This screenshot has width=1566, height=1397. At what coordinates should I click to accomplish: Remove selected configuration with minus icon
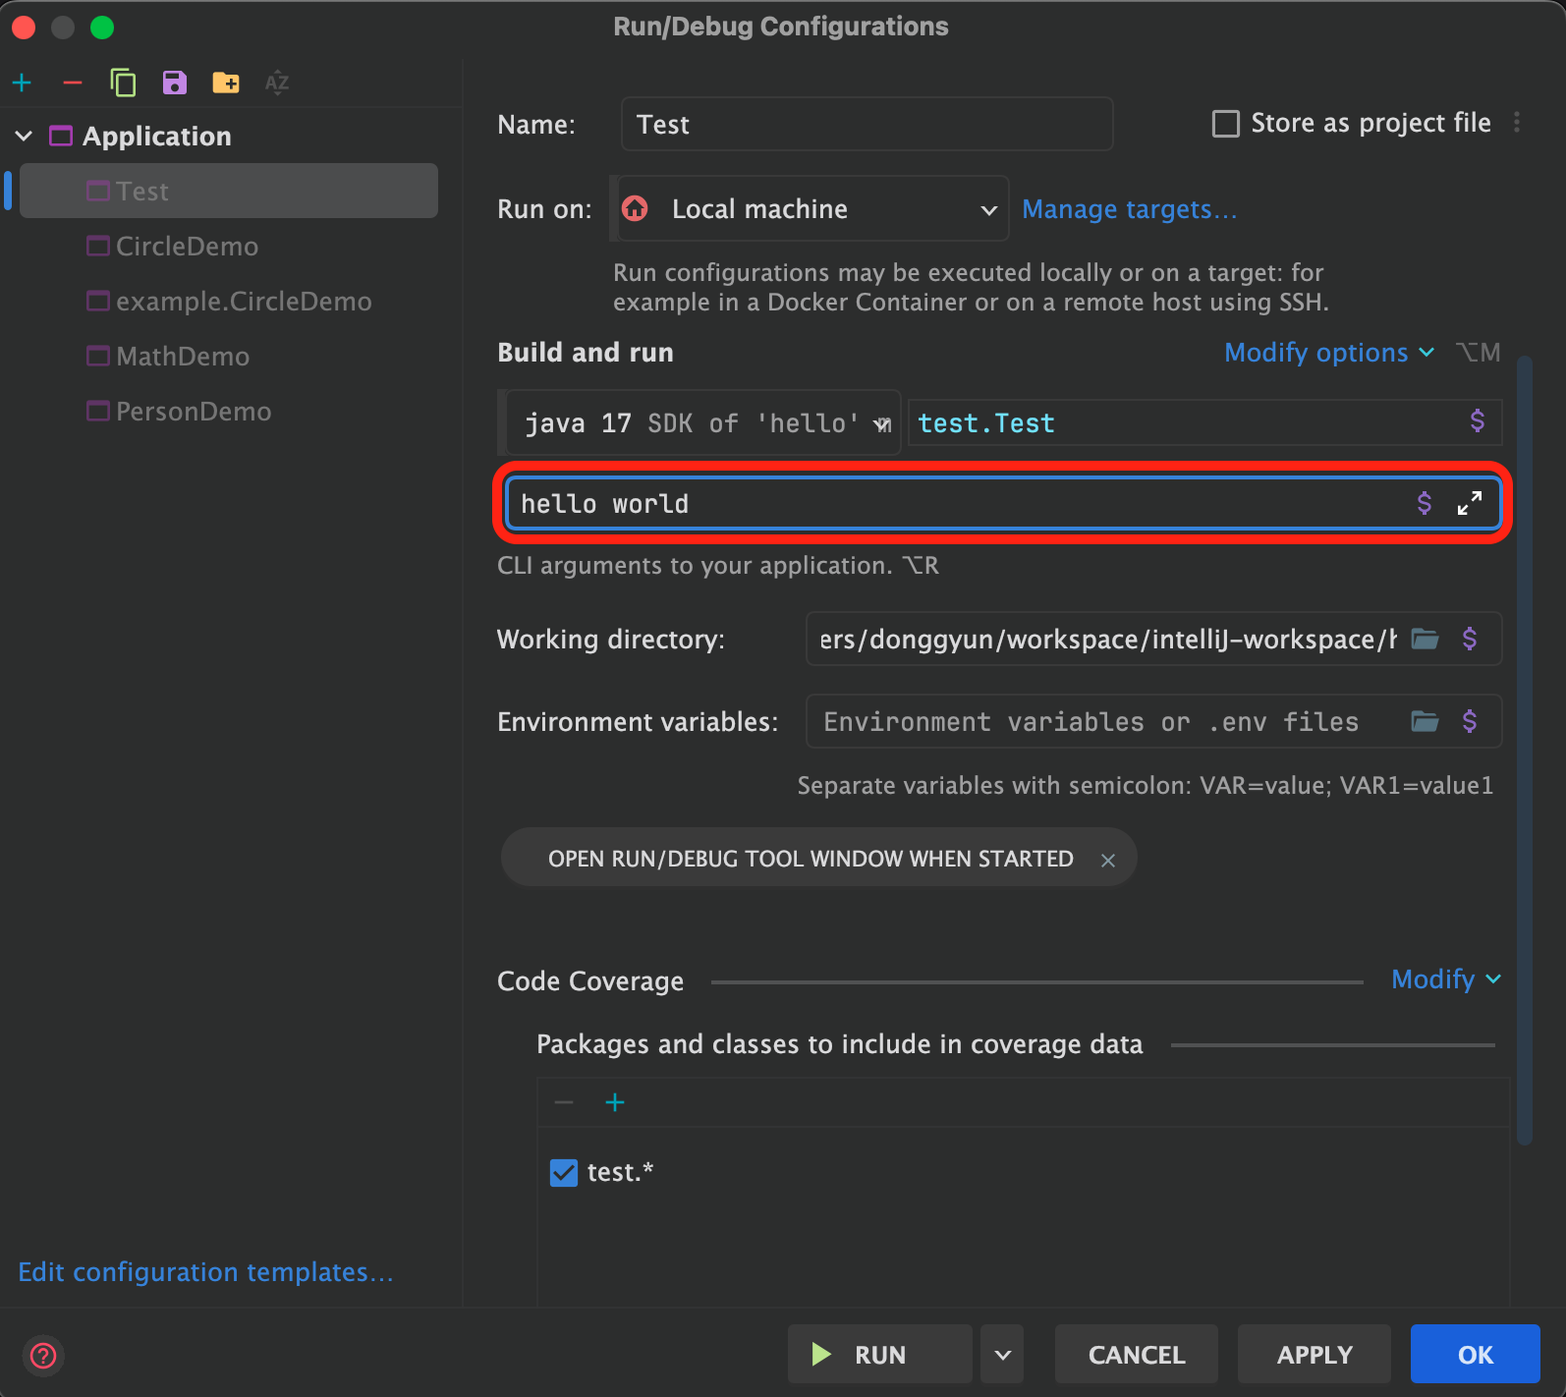click(x=73, y=83)
